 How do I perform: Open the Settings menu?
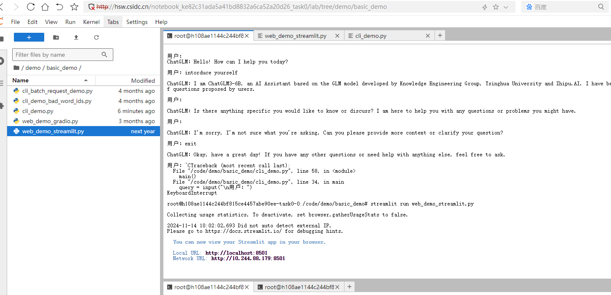[137, 22]
